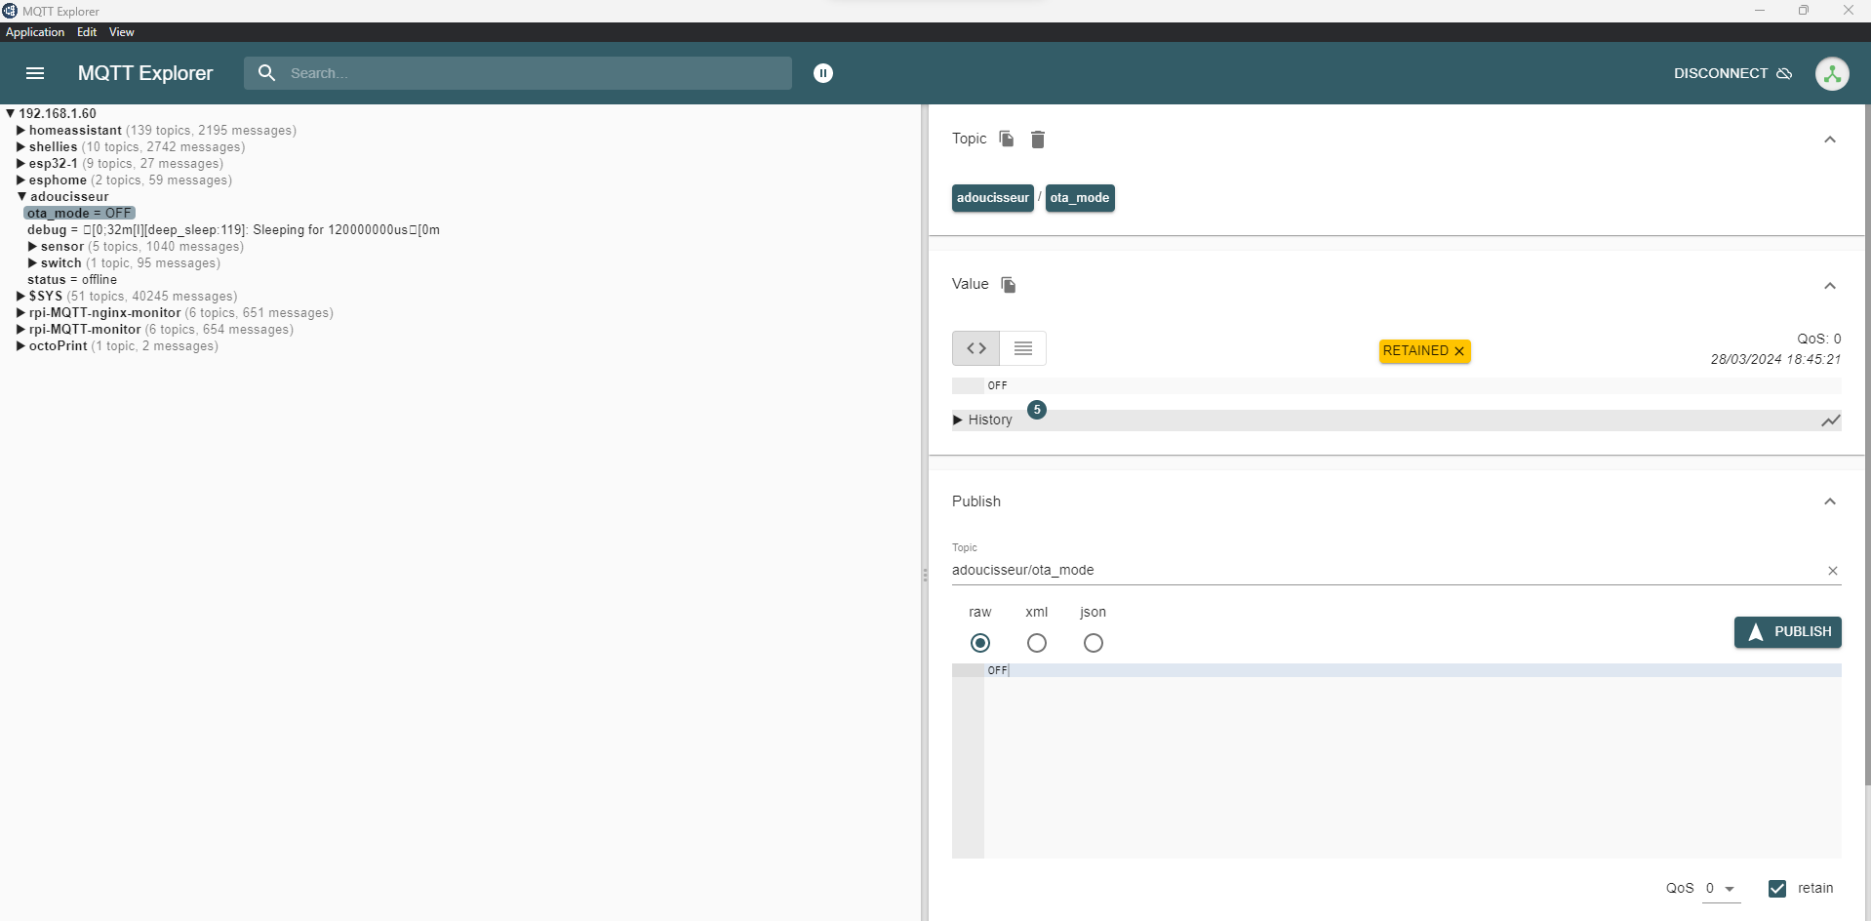Open the View menu
This screenshot has width=1871, height=921.
point(122,32)
